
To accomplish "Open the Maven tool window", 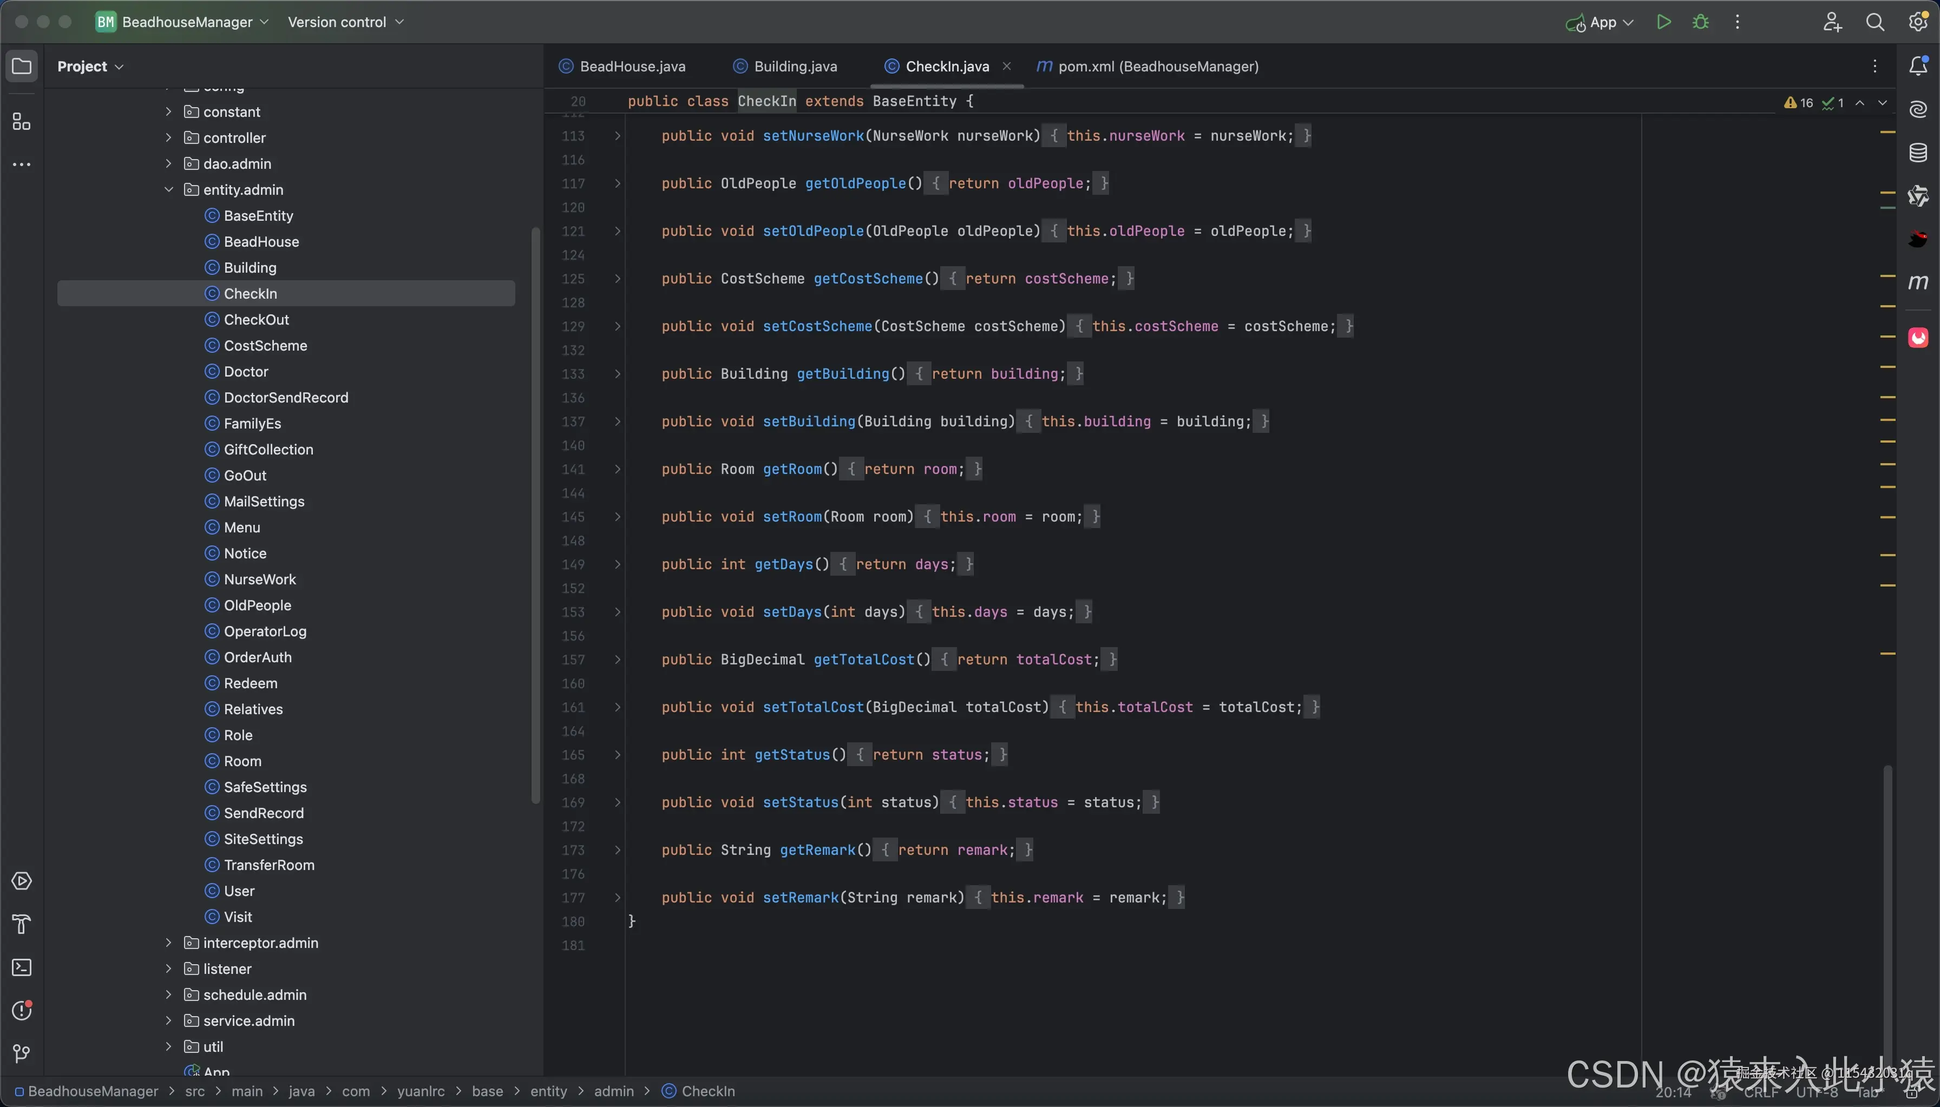I will pyautogui.click(x=1917, y=283).
